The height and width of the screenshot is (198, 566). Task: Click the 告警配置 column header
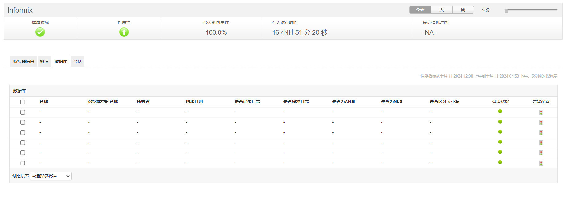[541, 101]
